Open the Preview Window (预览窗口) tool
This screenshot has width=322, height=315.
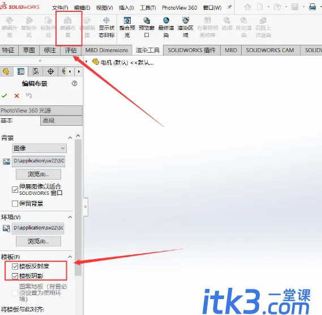(147, 27)
